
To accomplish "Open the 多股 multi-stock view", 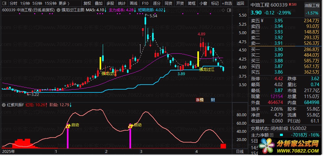I will point(110,3).
